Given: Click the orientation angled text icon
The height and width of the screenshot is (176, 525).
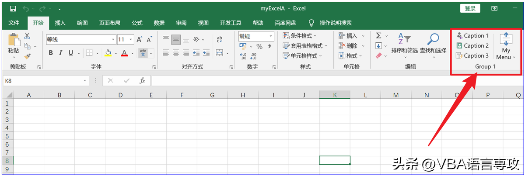Looking at the screenshot, I should coord(196,39).
